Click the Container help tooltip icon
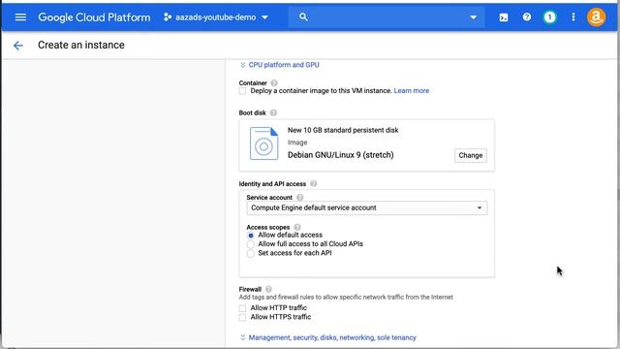 (x=274, y=82)
